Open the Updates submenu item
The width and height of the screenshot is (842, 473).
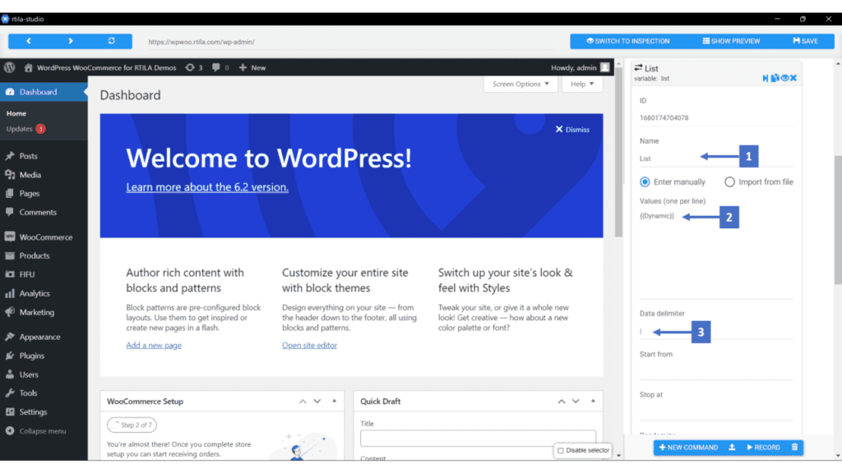(25, 129)
